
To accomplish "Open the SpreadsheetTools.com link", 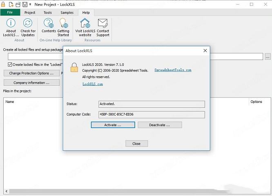I will click(173, 70).
